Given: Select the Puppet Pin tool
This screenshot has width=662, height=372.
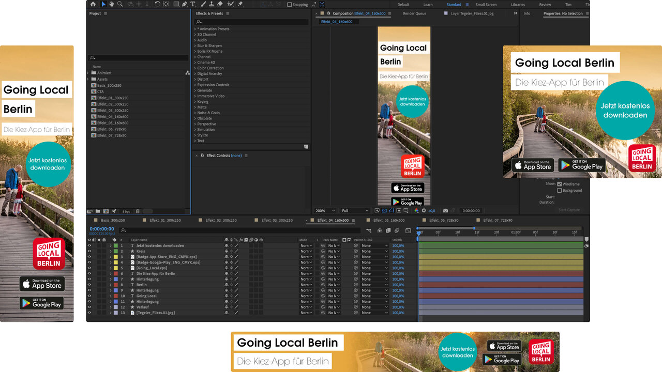Looking at the screenshot, I should coord(240,4).
